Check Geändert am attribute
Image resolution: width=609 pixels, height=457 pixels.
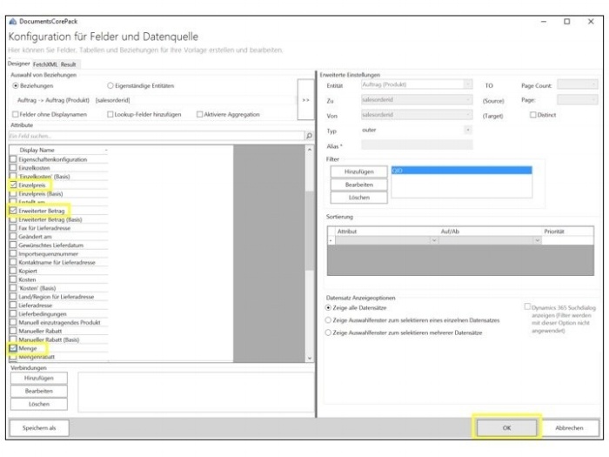(13, 236)
